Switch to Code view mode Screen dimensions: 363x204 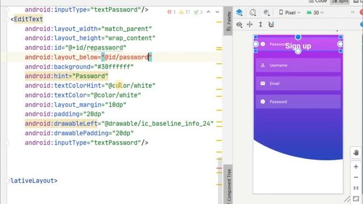click(318, 1)
